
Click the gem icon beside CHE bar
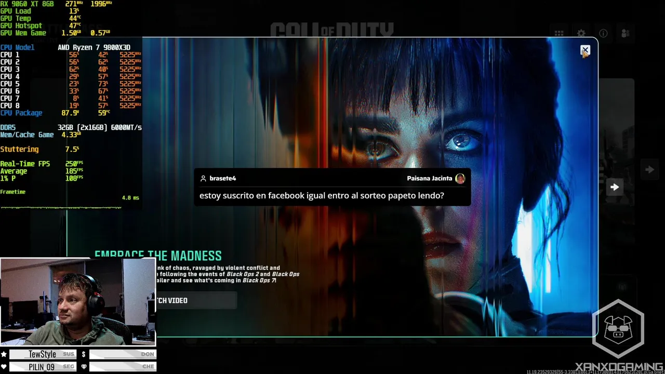click(84, 367)
